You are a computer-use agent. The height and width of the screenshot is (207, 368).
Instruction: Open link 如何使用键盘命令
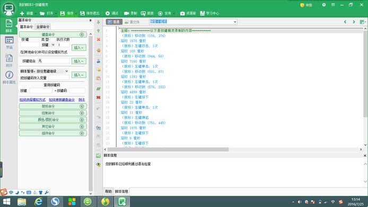pos(62,100)
